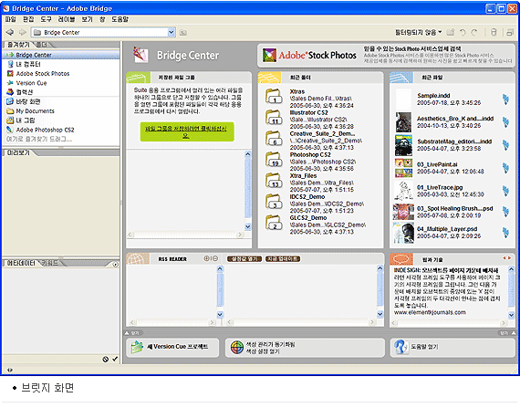Image resolution: width=520 pixels, height=408 pixels.
Task: Click Adobe Photoshop CS2 favorite icon
Action: point(10,130)
